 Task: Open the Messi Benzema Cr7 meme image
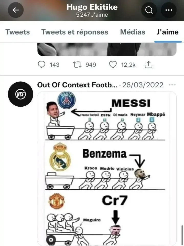pyautogui.click(x=107, y=167)
